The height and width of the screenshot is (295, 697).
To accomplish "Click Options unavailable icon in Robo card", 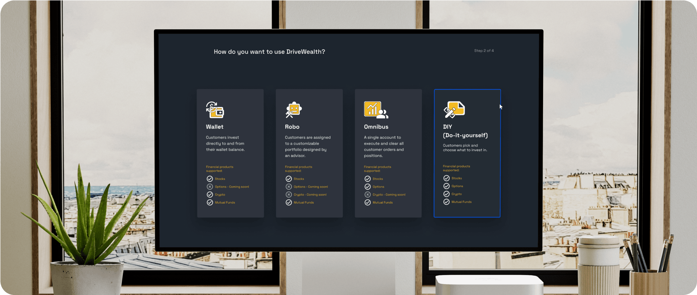I will click(x=289, y=187).
